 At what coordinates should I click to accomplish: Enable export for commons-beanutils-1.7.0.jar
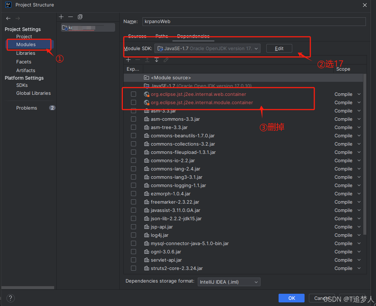134,136
